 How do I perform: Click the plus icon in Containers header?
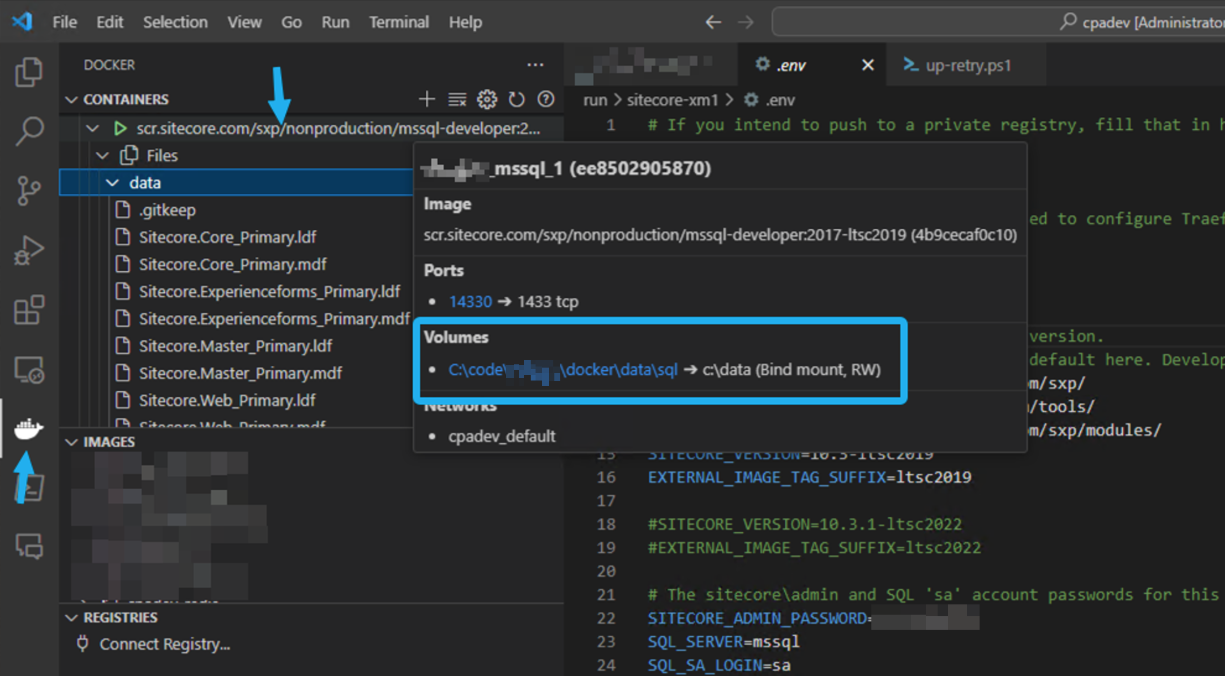pyautogui.click(x=427, y=99)
